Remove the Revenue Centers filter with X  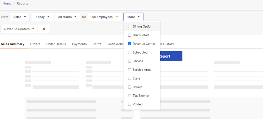[x=44, y=29]
